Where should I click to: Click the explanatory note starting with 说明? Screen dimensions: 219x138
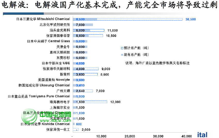[157, 63]
